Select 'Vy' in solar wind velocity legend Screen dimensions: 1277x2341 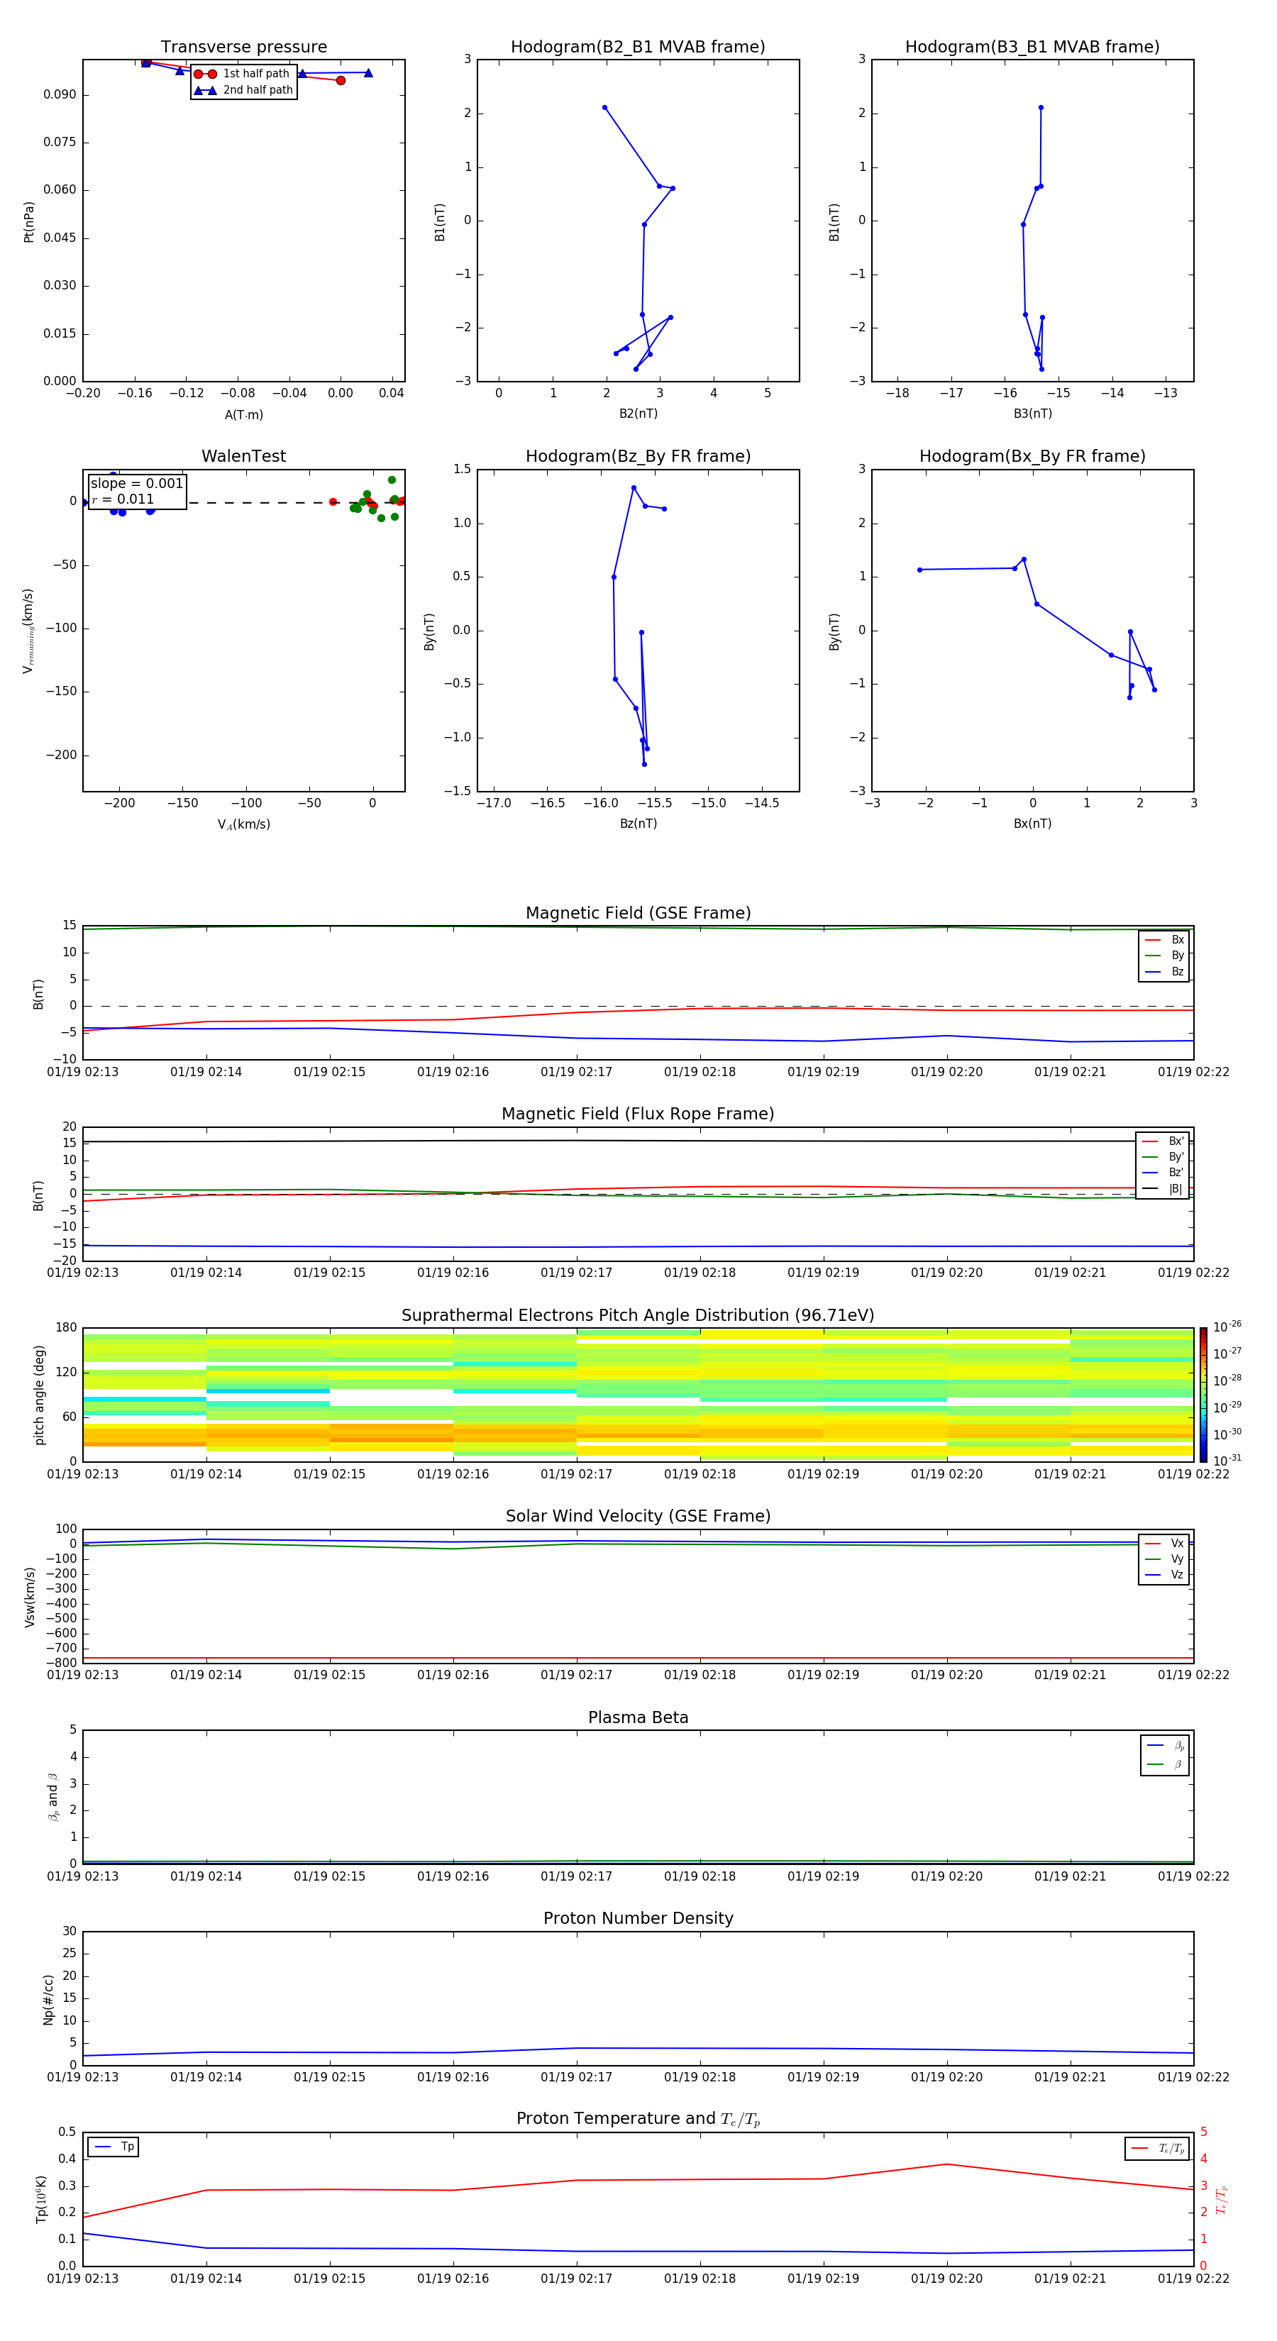click(1165, 1559)
